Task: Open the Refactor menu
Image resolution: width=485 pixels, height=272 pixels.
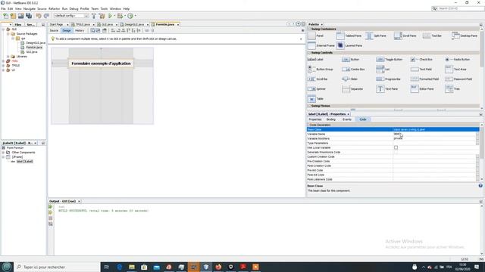Action: pos(54,8)
